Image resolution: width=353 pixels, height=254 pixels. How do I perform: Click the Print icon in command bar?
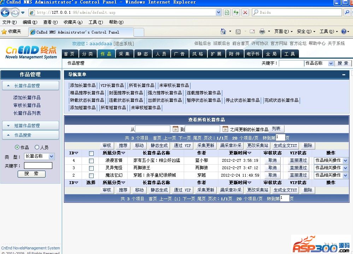[x=262, y=31]
